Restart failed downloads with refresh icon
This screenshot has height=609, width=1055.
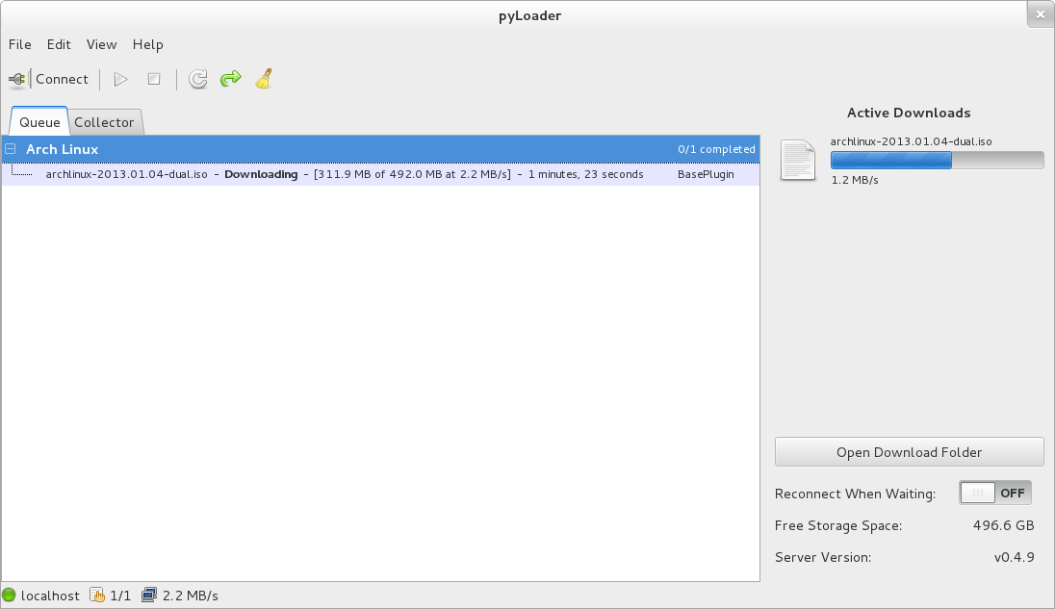pos(197,79)
